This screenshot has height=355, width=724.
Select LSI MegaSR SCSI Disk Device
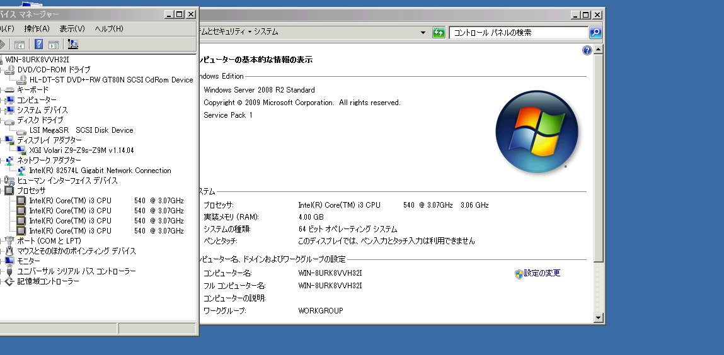pos(81,130)
